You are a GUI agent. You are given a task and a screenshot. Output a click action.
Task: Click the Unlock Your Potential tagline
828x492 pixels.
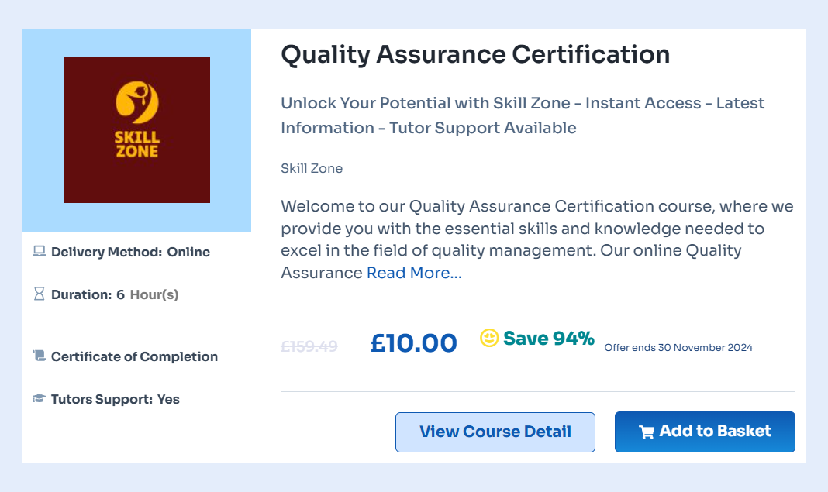click(523, 115)
